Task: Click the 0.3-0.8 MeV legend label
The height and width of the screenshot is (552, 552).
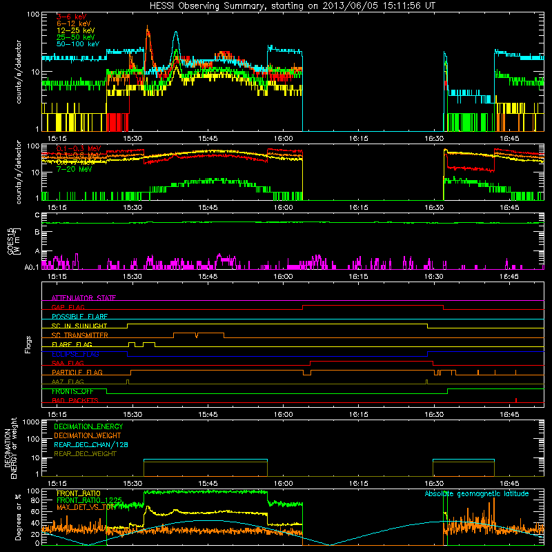Action: point(79,155)
